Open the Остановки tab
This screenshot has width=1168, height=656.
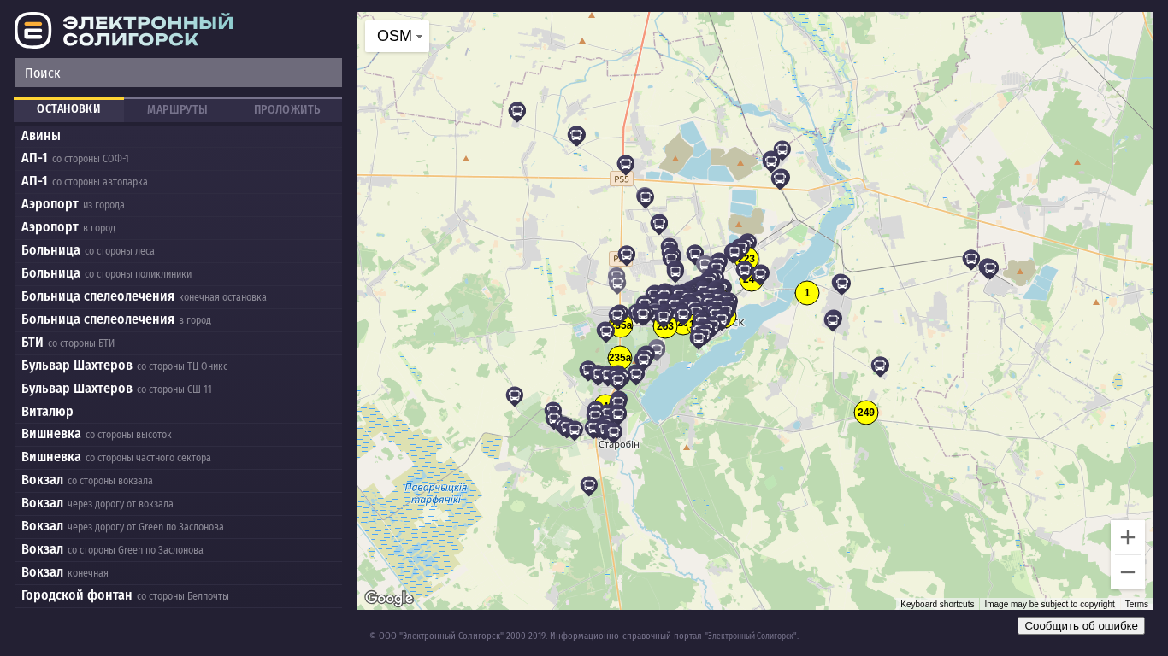click(x=68, y=110)
